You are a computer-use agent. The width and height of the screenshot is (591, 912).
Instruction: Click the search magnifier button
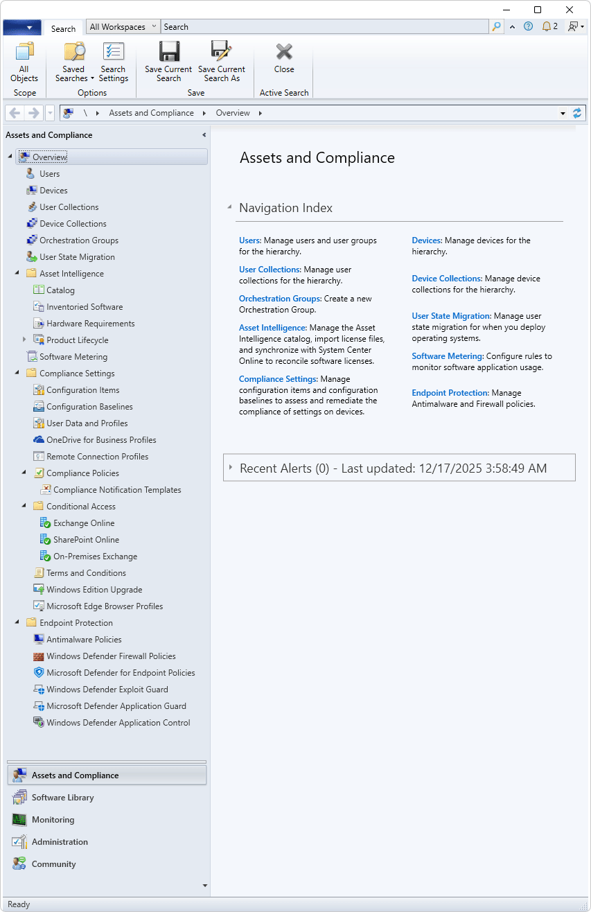[496, 27]
